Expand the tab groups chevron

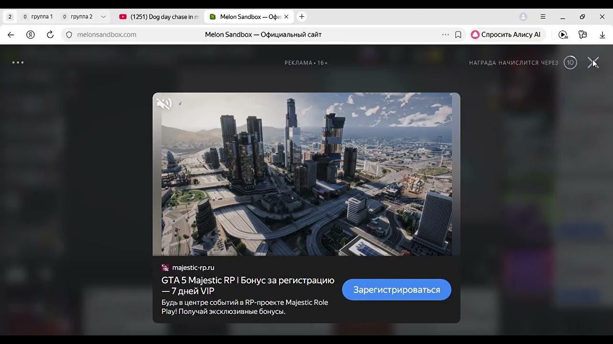click(x=103, y=17)
